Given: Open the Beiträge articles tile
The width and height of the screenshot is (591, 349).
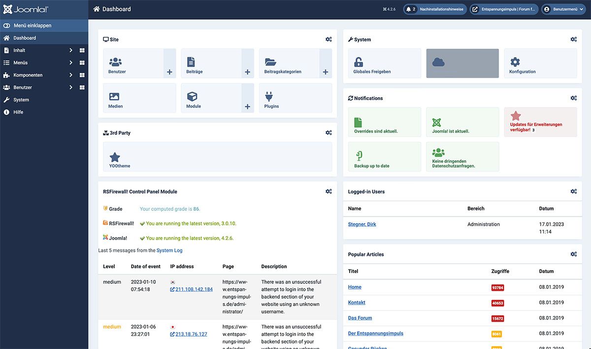Looking at the screenshot, I should coord(211,63).
